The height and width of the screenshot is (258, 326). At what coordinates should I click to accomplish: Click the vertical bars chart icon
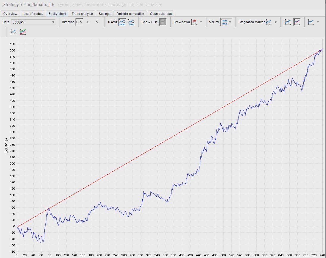pyautogui.click(x=288, y=22)
